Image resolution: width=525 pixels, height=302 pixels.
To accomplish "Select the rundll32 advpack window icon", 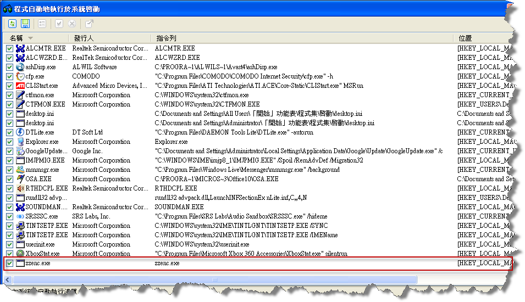I will coord(20,198).
